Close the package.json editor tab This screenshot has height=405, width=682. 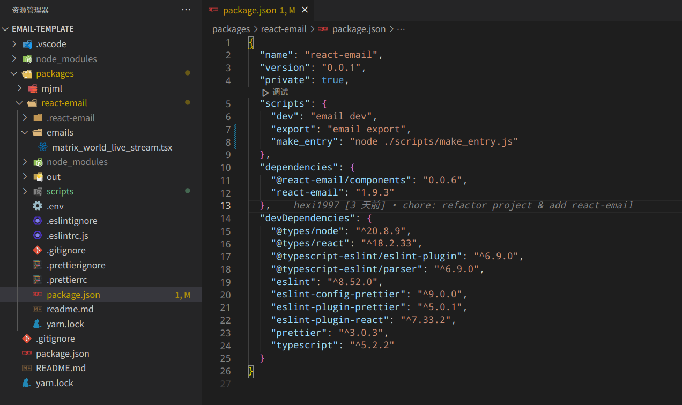pos(305,10)
